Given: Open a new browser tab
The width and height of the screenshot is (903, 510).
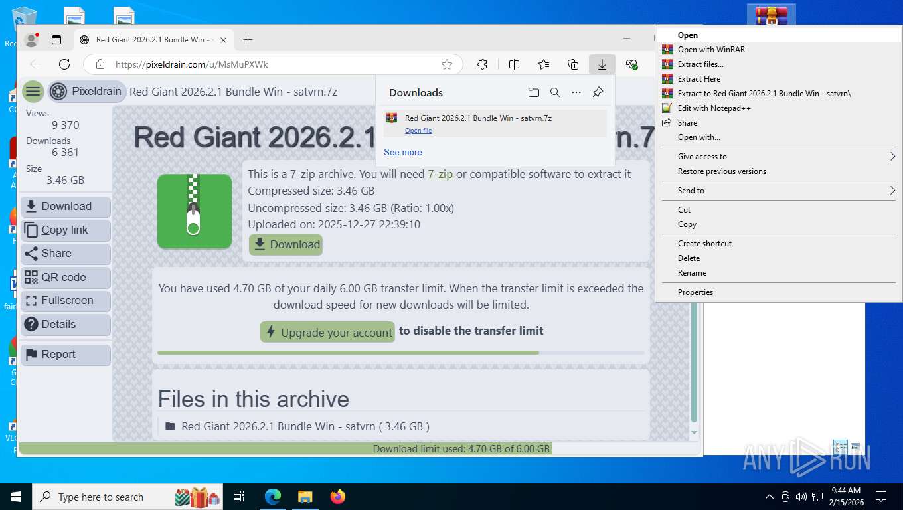Looking at the screenshot, I should (x=248, y=40).
